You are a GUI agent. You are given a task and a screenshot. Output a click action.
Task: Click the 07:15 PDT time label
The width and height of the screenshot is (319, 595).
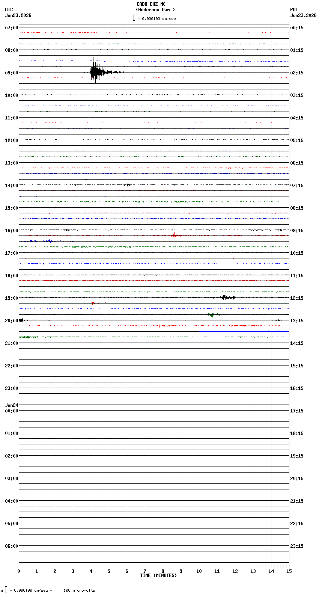point(297,186)
